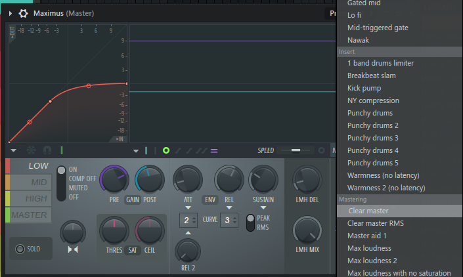Select the topmost compression curve handle
This screenshot has width=463, height=277.
(127, 84)
